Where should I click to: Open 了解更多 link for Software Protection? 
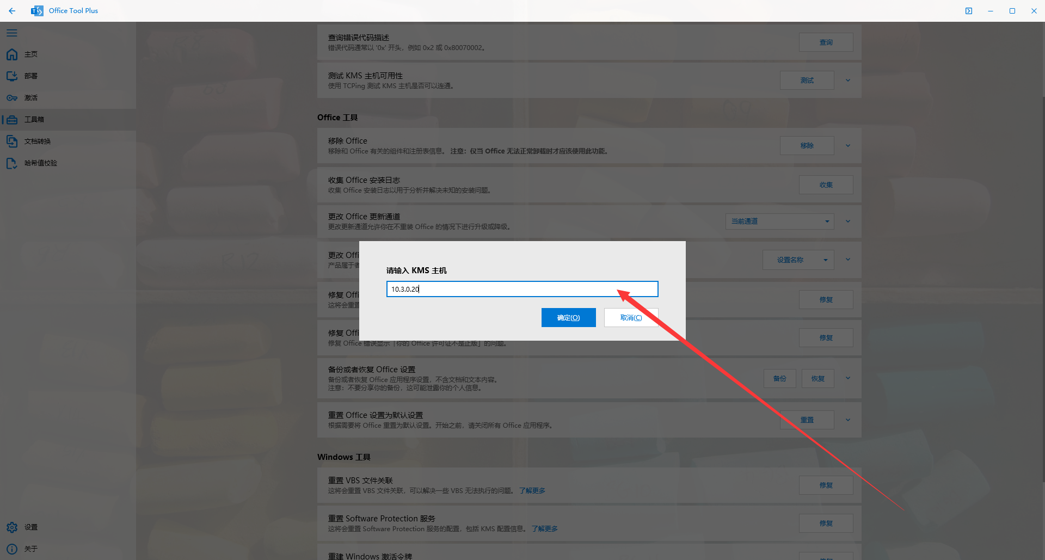pos(545,529)
